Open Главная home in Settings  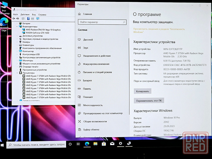(85, 14)
